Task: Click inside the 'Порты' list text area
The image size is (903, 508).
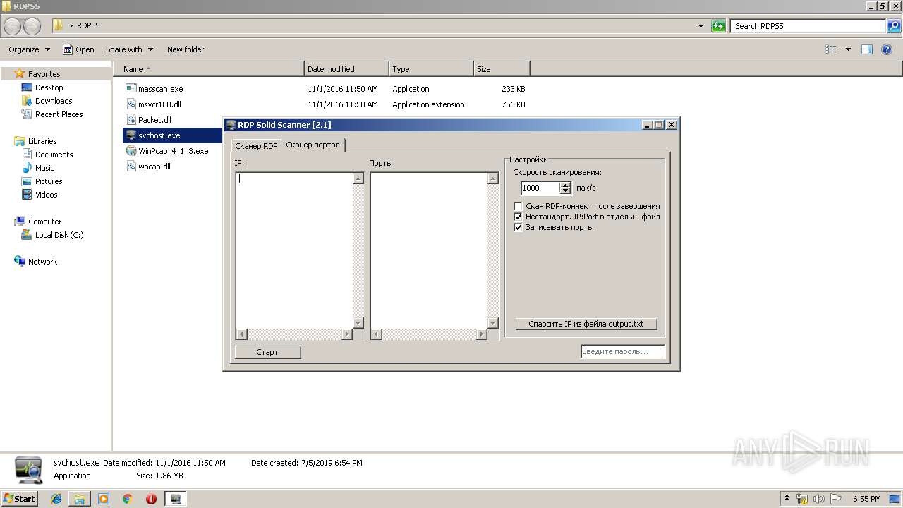Action: tap(429, 250)
